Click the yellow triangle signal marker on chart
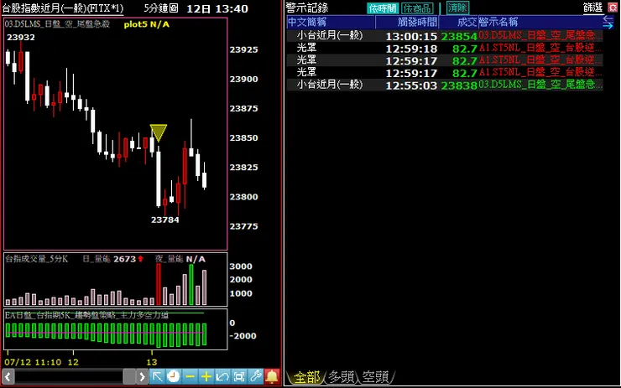 pyautogui.click(x=159, y=132)
